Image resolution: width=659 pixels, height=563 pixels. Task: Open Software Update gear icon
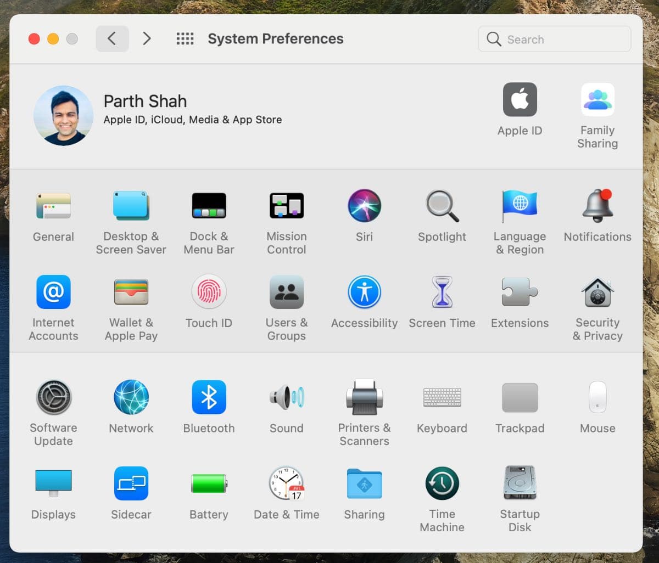(53, 397)
